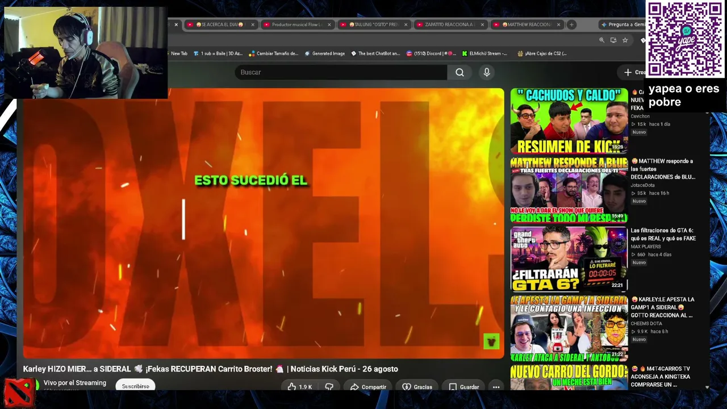This screenshot has height=409, width=727.
Task: Open 'C4CHUDOS Y CALDO' video thumbnail
Action: (569, 121)
